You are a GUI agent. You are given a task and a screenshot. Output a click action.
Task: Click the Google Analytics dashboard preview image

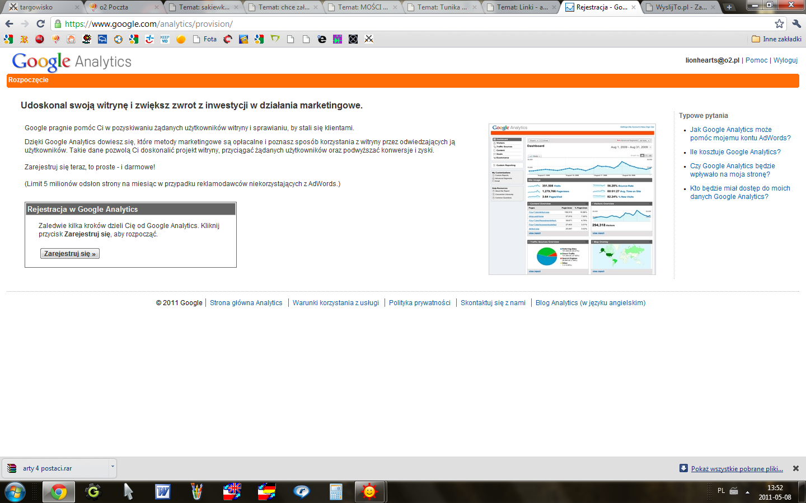[572, 199]
